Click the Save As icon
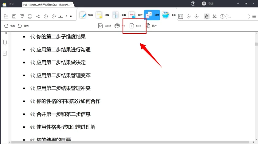258x144 pixels. point(22,16)
